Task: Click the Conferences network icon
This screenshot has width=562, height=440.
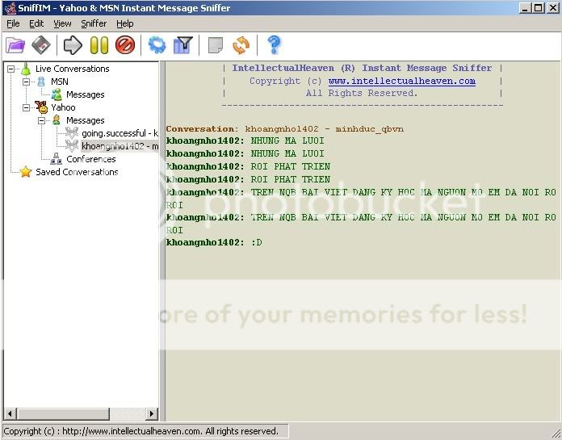Action: (x=56, y=159)
